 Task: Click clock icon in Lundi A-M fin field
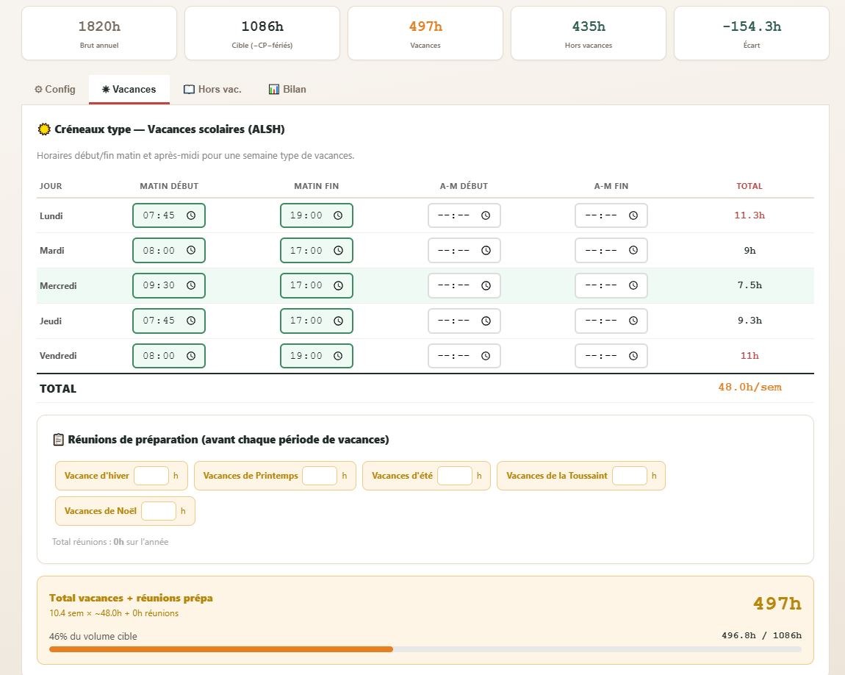pyautogui.click(x=633, y=215)
